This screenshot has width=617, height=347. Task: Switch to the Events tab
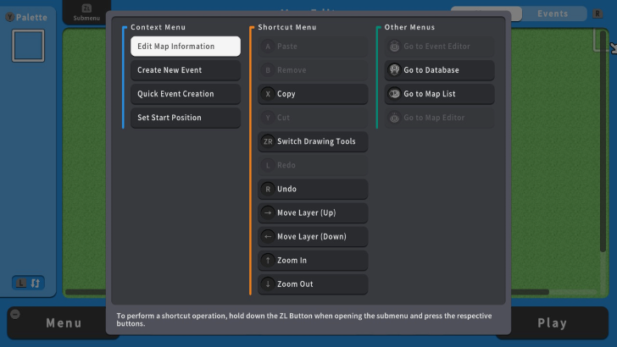[x=553, y=14]
